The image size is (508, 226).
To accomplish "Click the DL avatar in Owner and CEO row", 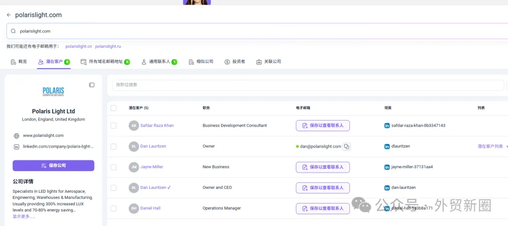I will [x=134, y=188].
